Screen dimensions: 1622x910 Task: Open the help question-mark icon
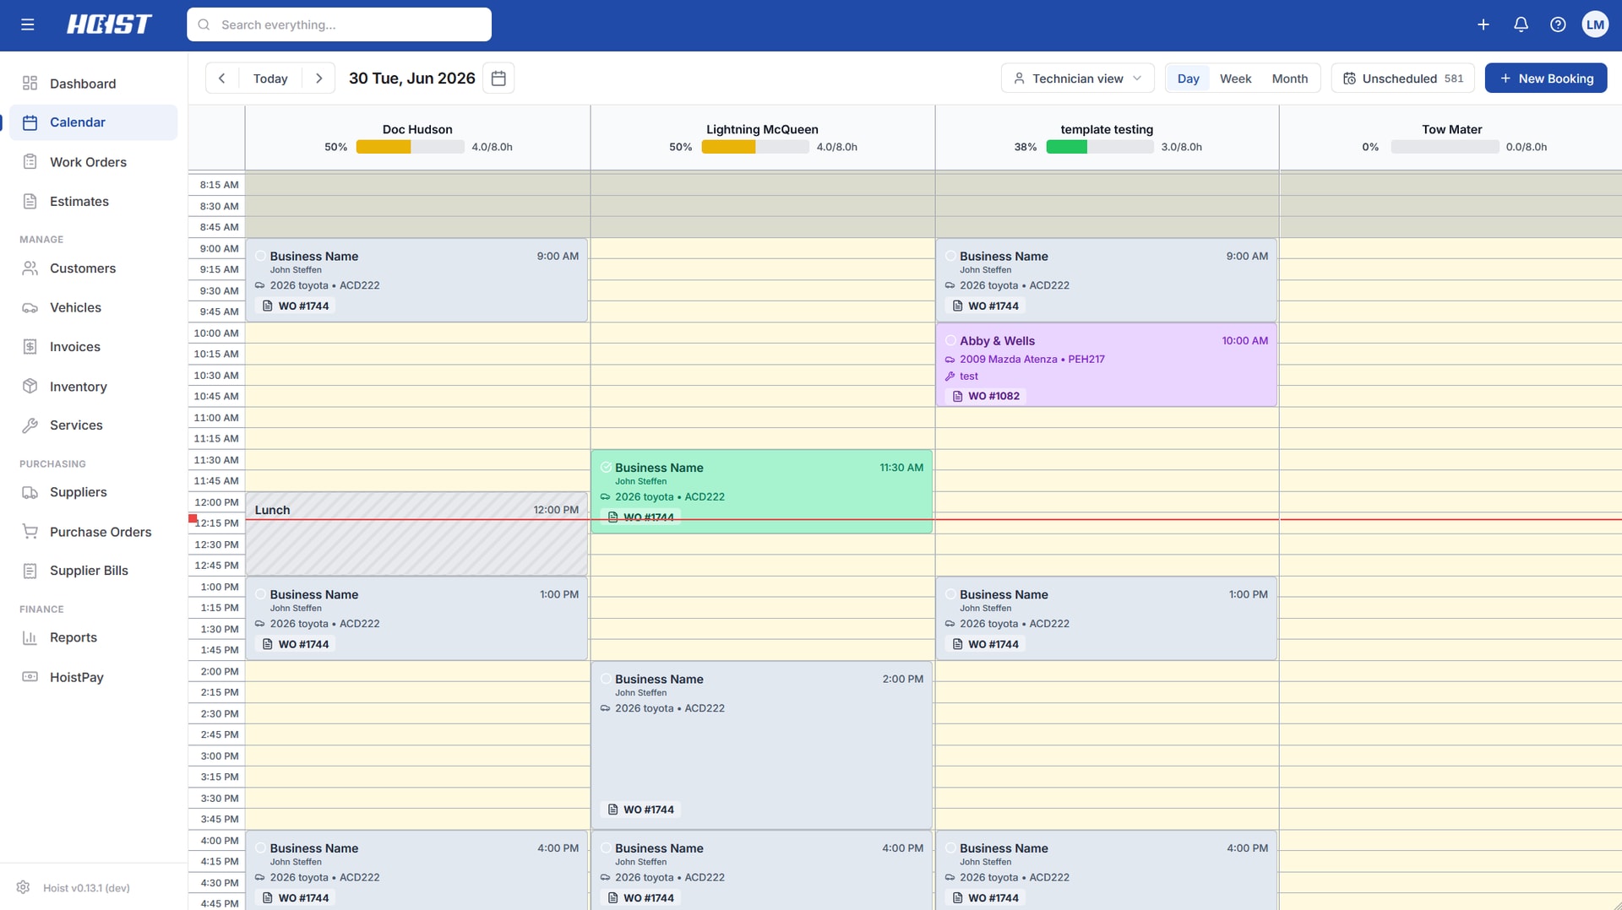coord(1558,24)
